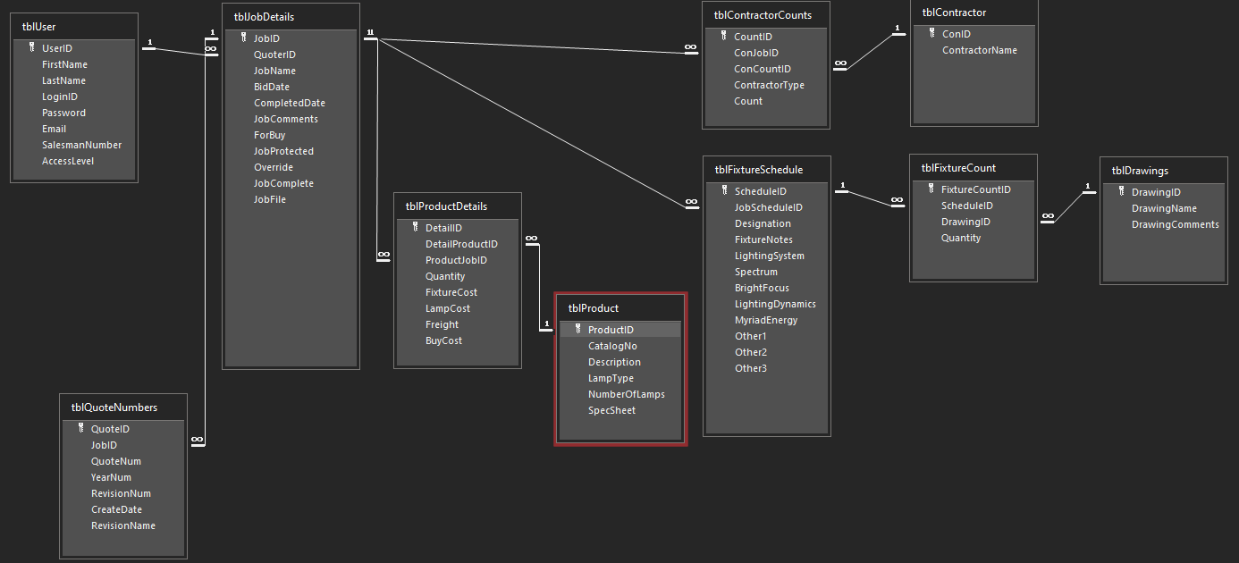Select the tblQuoteNumbers table title

[114, 408]
